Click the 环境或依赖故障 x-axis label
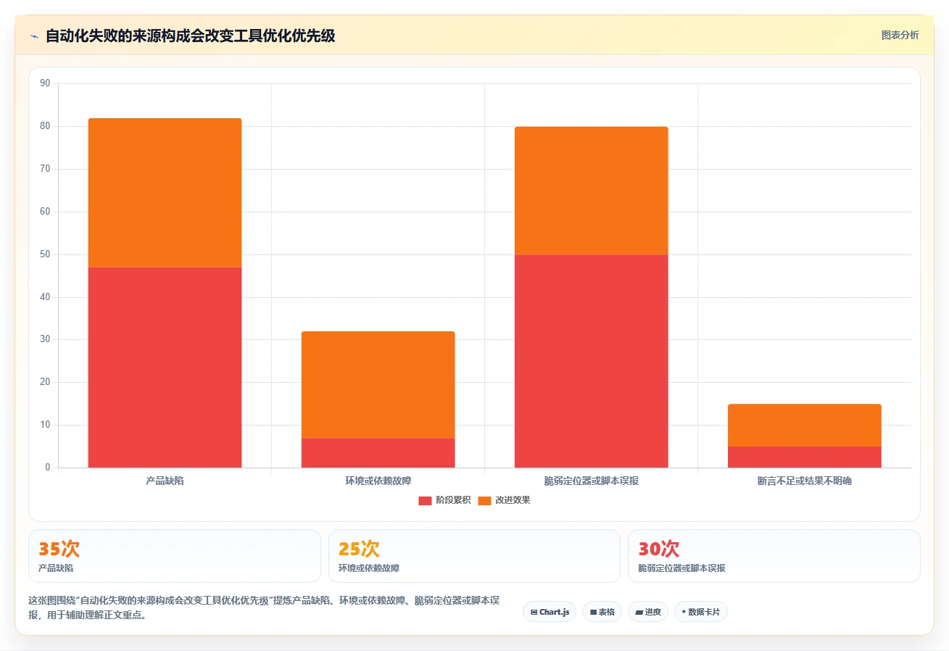This screenshot has height=651, width=949. tap(378, 481)
